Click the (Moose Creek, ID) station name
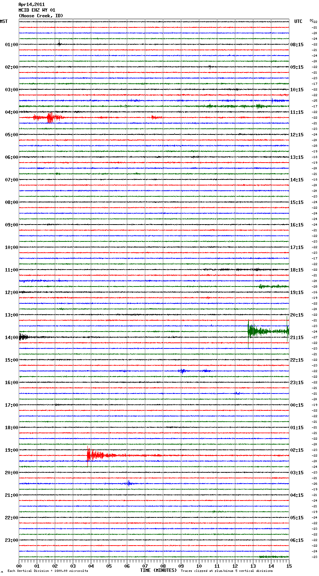The height and width of the screenshot is (576, 319). [41, 16]
